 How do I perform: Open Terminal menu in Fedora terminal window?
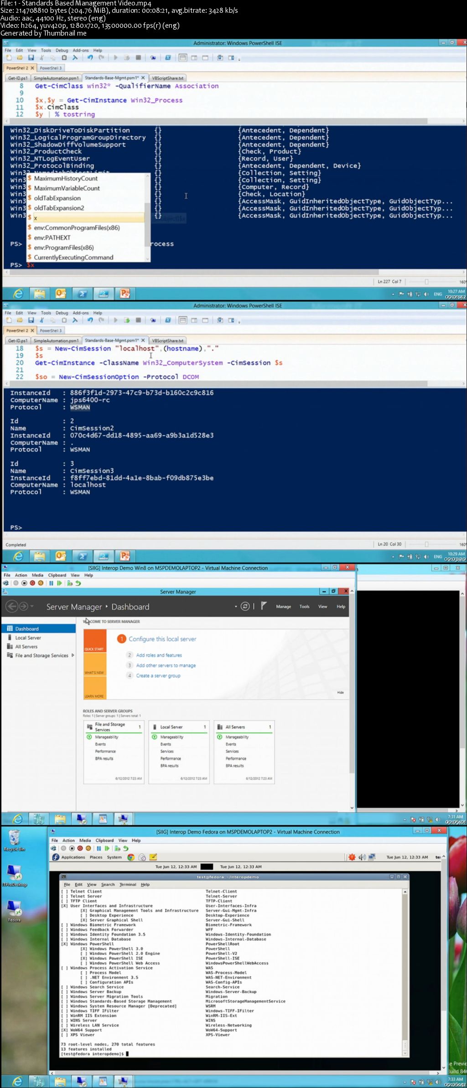click(128, 884)
